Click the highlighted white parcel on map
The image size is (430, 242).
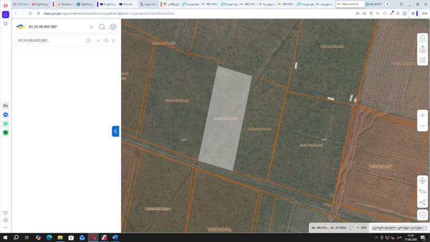click(x=225, y=119)
